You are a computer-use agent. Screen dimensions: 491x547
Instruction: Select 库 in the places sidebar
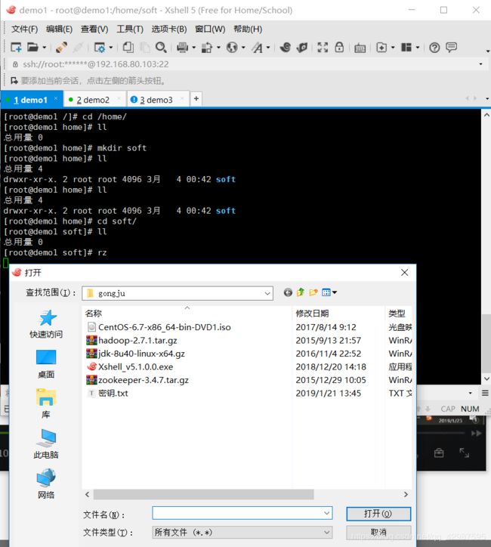(46, 404)
